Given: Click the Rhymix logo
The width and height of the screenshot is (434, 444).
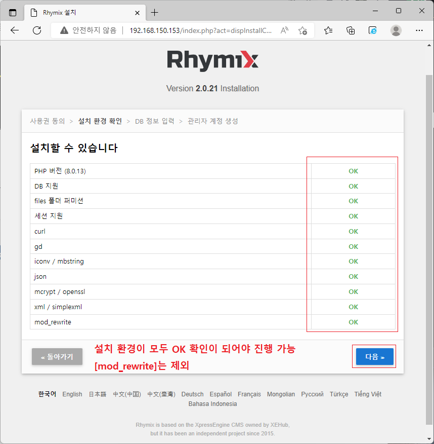Looking at the screenshot, I should [x=212, y=60].
